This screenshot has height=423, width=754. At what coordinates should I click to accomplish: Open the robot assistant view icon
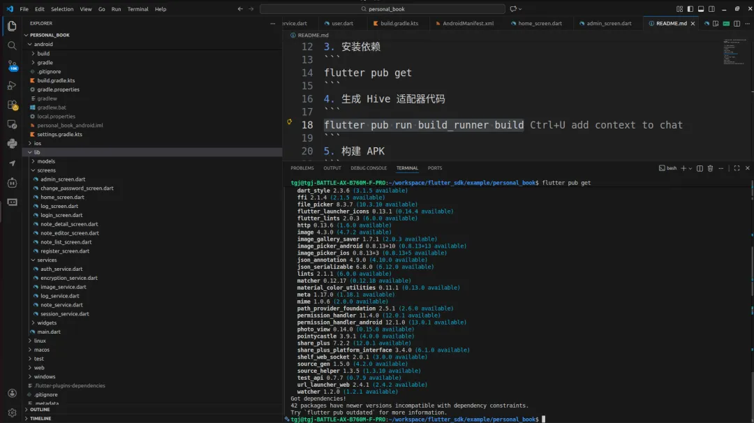point(12,183)
